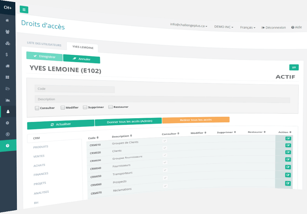Click edit action icon for CRM010 row
The width and height of the screenshot is (307, 214).
pos(288,138)
